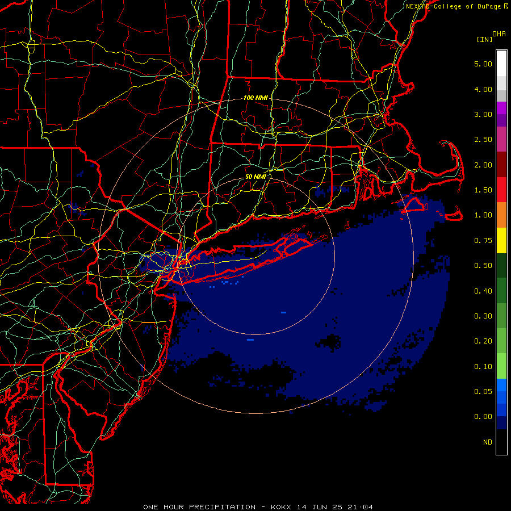The width and height of the screenshot is (511, 511).
Task: Click the '2.00' legend label
Action: (483, 165)
